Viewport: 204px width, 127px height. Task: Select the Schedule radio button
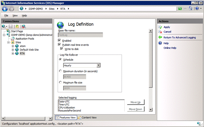click(x=60, y=59)
